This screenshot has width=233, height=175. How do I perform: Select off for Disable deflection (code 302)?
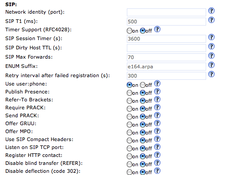tap(143, 172)
